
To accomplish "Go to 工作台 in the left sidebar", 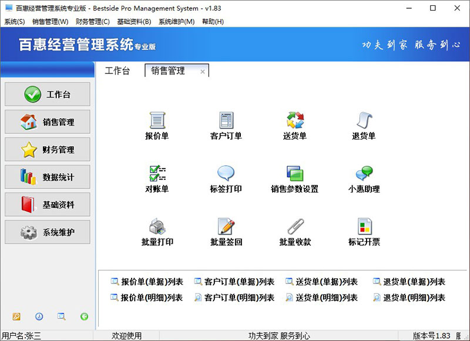I will [x=48, y=94].
